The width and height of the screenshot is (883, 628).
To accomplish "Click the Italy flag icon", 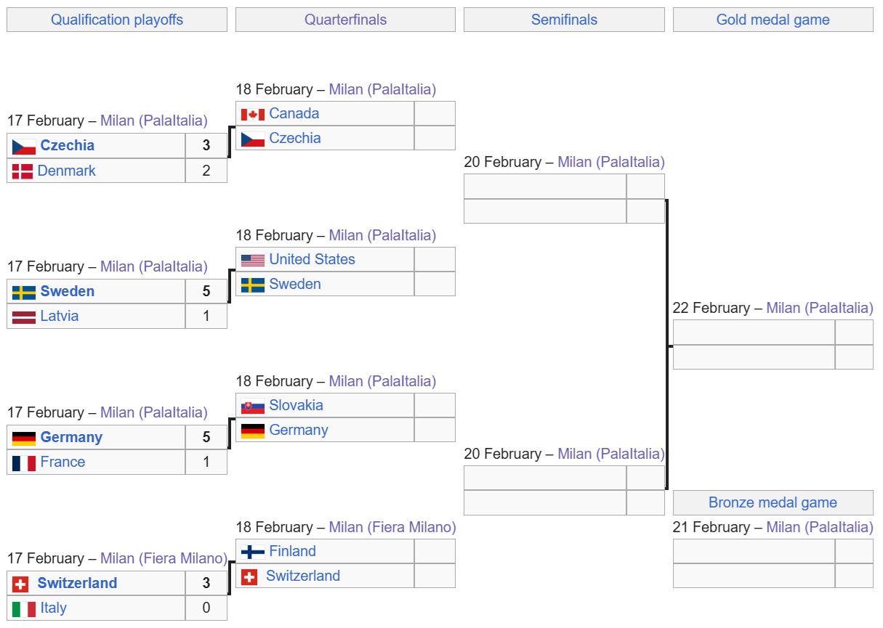I will click(24, 608).
